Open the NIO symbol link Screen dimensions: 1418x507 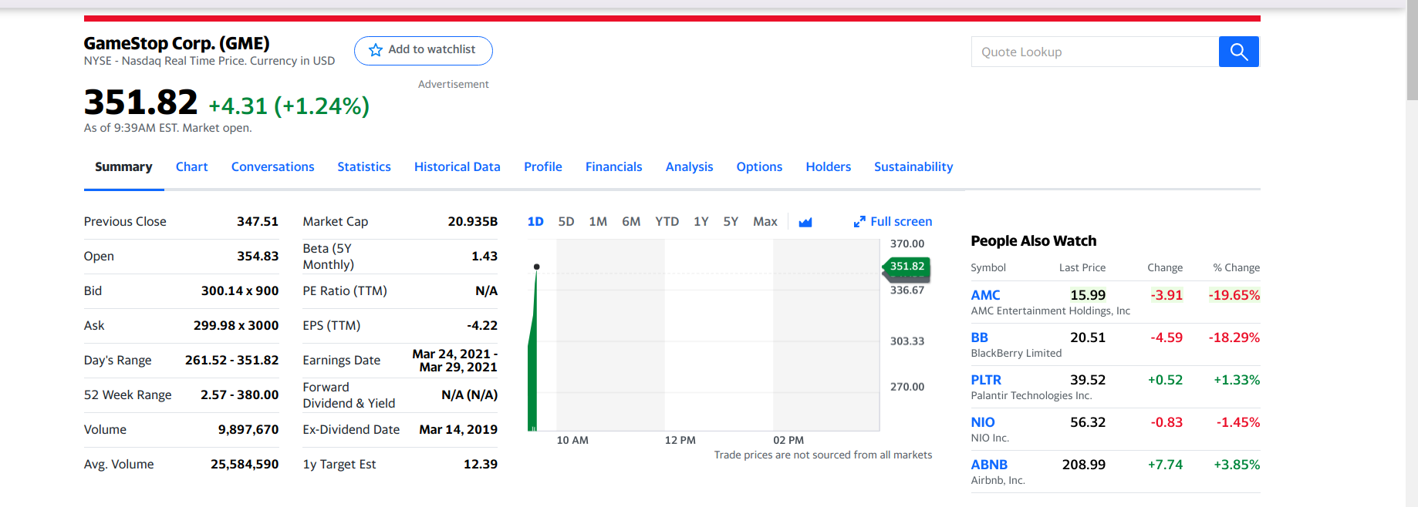pos(983,422)
